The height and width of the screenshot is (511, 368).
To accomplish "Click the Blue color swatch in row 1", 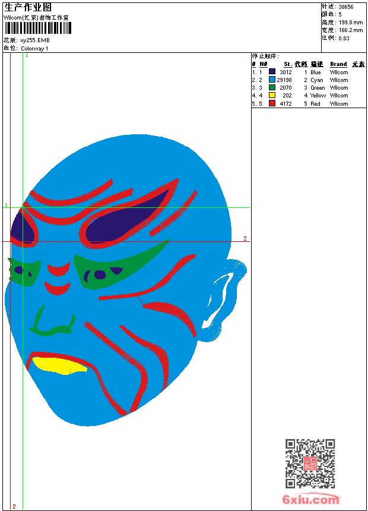I will [272, 72].
